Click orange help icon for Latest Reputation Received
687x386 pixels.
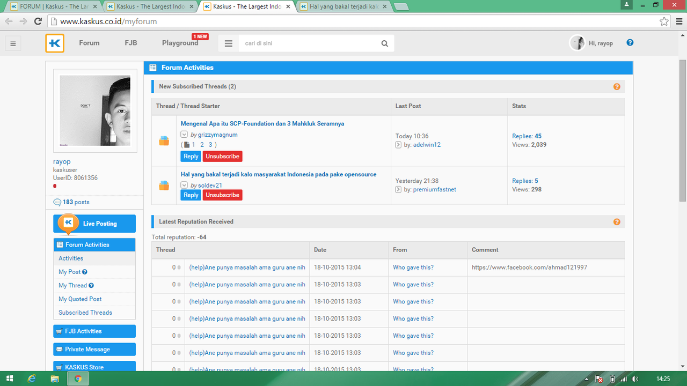pos(617,221)
